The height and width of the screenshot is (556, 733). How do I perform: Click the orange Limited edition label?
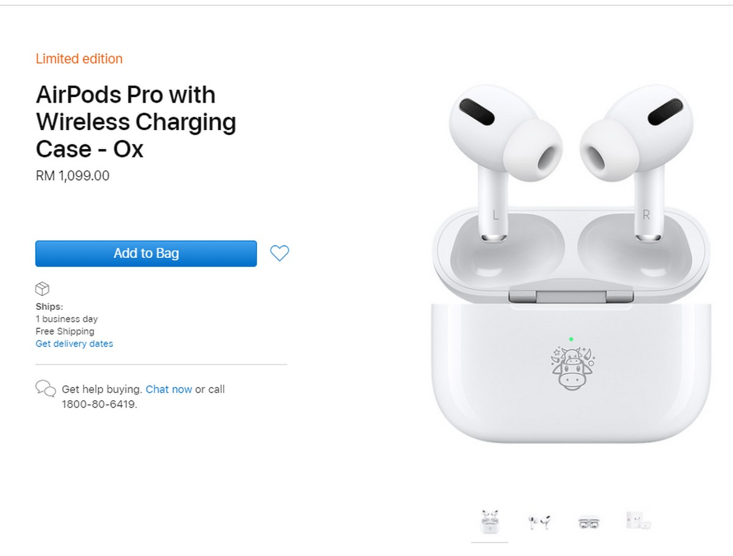coord(79,59)
